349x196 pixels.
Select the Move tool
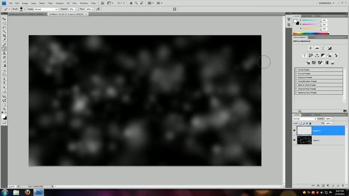(x=4, y=19)
